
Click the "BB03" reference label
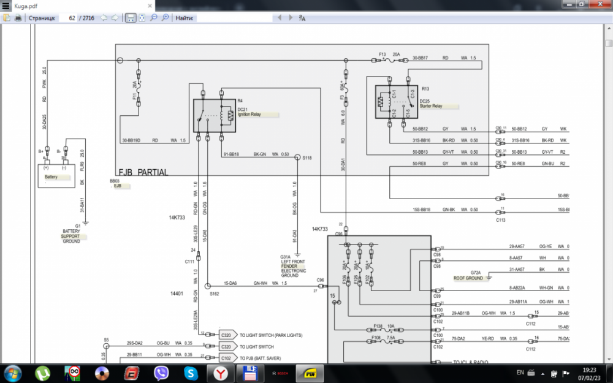[x=115, y=181]
